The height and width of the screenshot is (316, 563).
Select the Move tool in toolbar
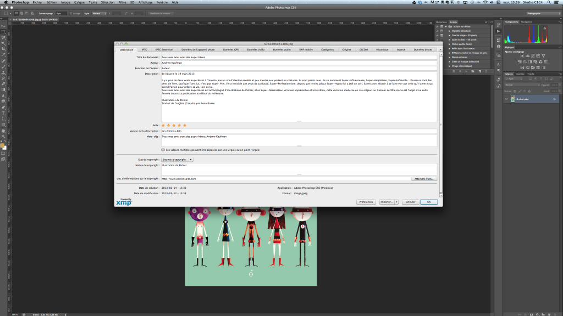pos(4,26)
